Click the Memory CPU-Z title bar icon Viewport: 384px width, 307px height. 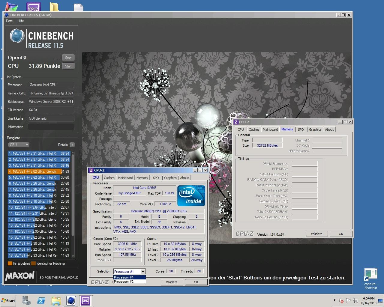236,122
